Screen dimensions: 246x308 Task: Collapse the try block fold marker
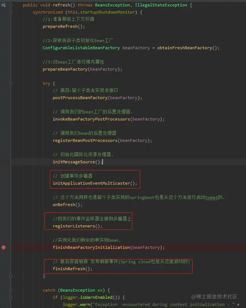(x=11, y=83)
